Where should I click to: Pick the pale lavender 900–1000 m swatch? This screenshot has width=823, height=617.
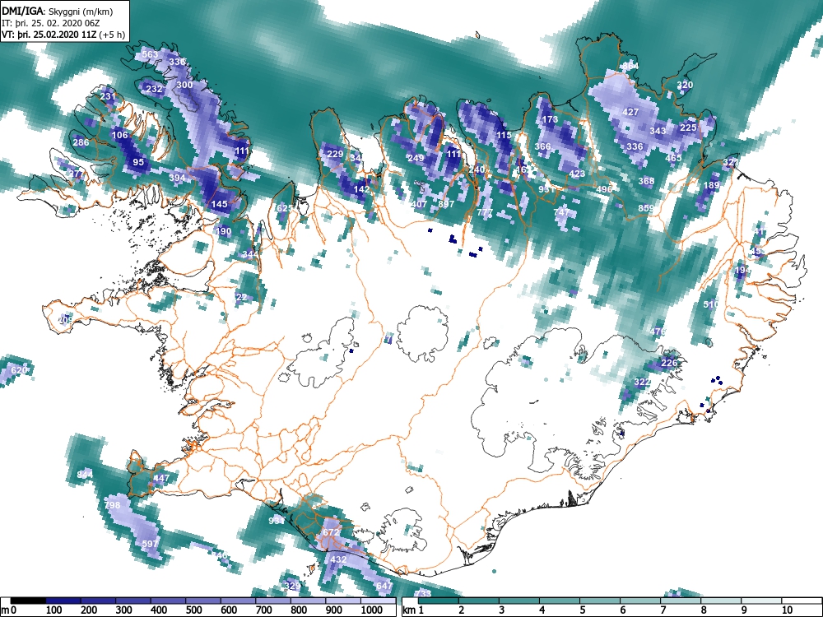pos(342,601)
